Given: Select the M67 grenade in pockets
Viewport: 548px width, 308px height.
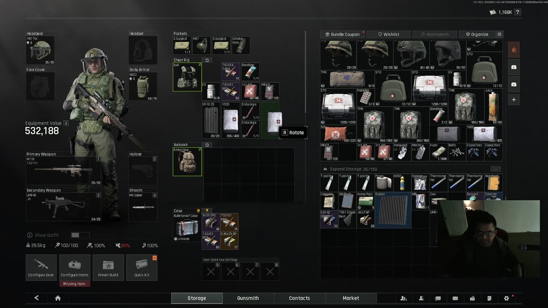Looking at the screenshot, I should click(x=201, y=46).
